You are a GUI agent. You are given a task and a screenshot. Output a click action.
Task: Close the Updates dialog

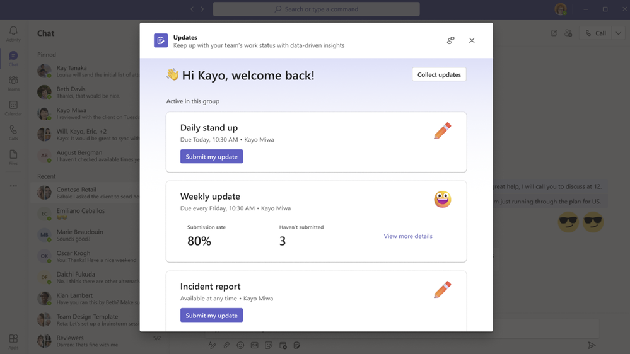(x=472, y=40)
